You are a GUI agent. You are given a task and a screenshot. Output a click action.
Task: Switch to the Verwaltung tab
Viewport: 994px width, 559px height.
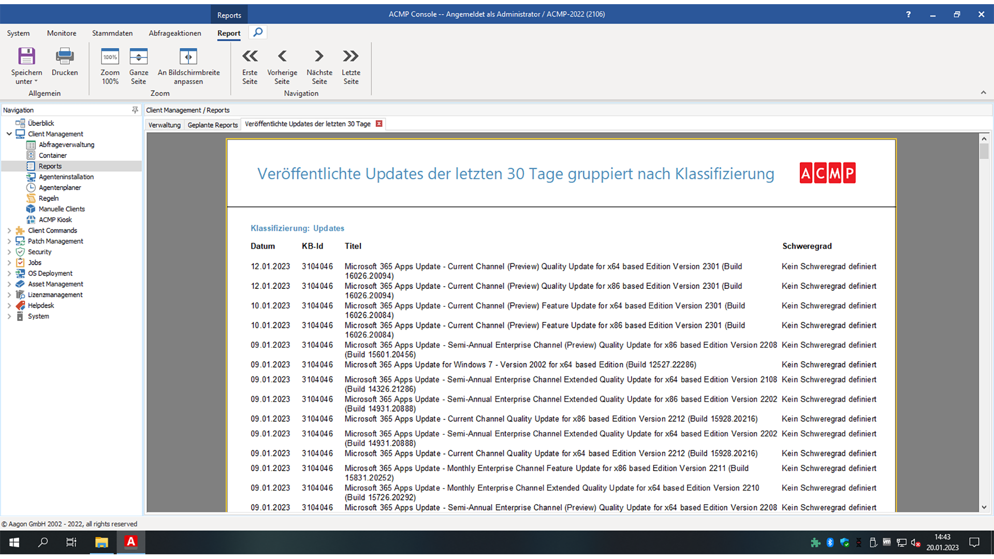click(165, 125)
